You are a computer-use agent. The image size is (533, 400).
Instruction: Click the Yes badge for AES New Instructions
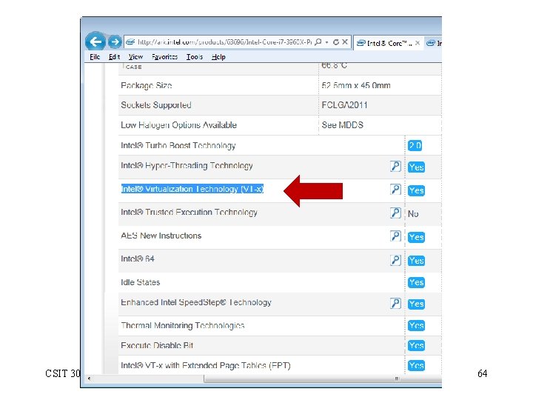point(416,237)
